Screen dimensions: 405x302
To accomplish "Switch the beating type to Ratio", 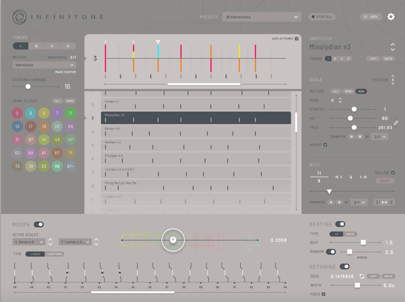I will point(350,234).
